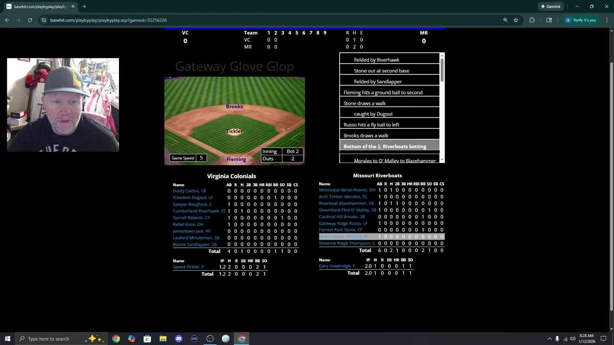The height and width of the screenshot is (345, 614).
Task: Open the baseball 26 app in taskbar
Action: pos(225,339)
